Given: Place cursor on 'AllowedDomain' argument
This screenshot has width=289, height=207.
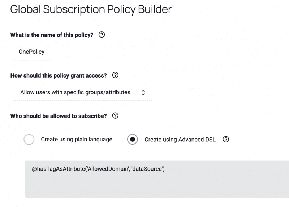Looking at the screenshot, I should point(108,169).
